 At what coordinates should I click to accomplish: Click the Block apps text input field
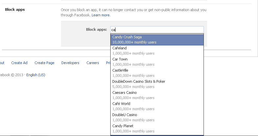[157, 30]
